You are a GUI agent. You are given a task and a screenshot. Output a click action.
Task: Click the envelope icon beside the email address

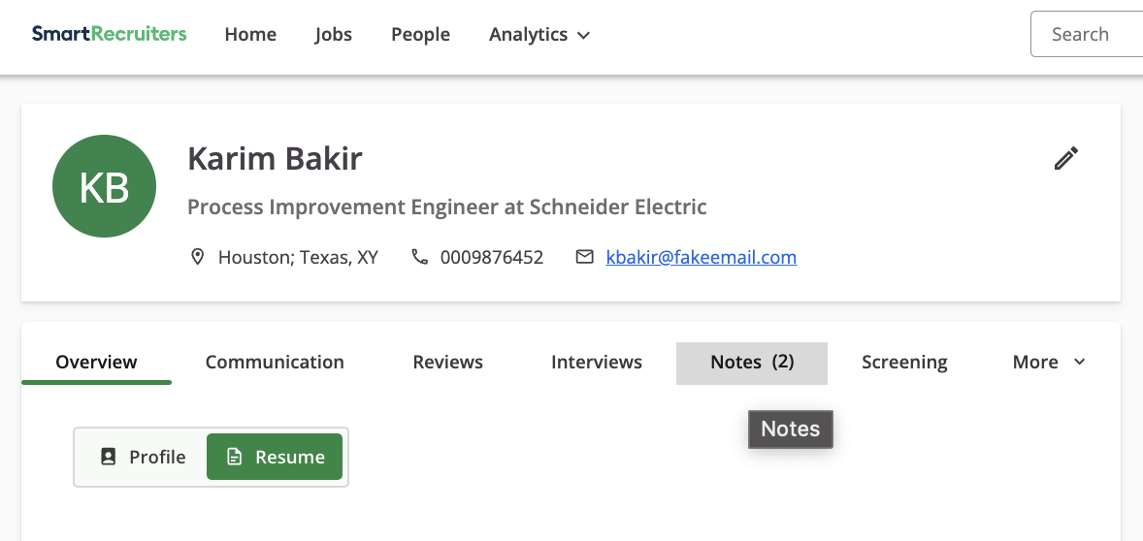585,257
